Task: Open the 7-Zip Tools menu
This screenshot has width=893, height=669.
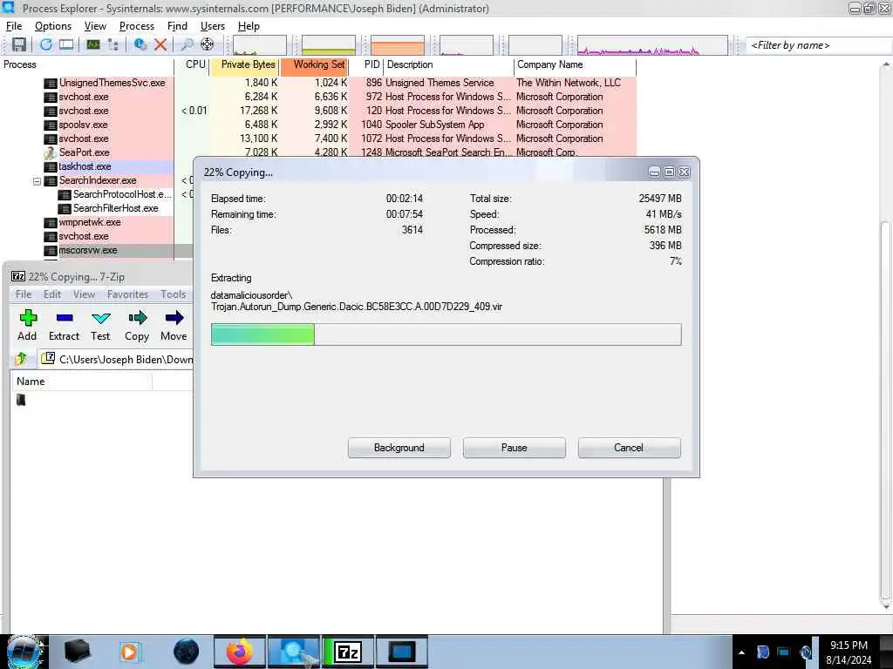Action: pos(174,294)
